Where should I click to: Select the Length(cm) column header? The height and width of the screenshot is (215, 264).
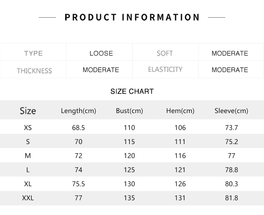pyautogui.click(x=78, y=111)
